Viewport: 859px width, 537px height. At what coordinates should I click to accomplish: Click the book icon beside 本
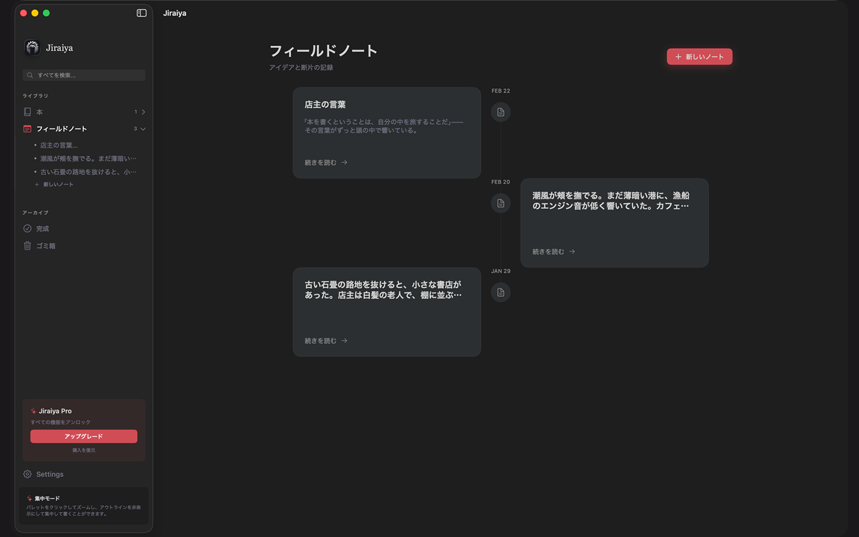(x=27, y=112)
